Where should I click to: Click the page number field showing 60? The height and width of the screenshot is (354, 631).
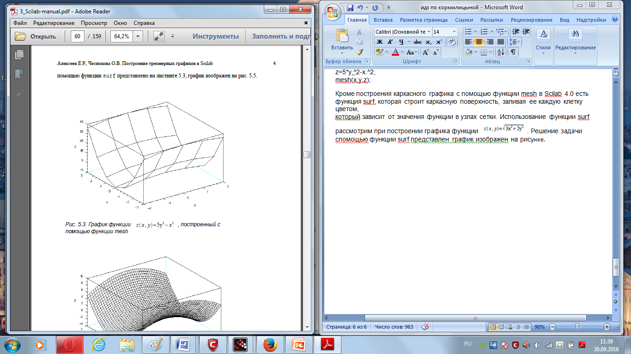[x=77, y=37]
